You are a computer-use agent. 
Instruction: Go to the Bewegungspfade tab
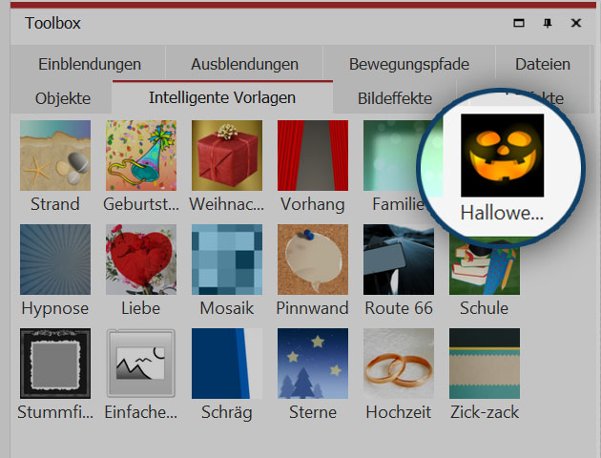(x=409, y=64)
